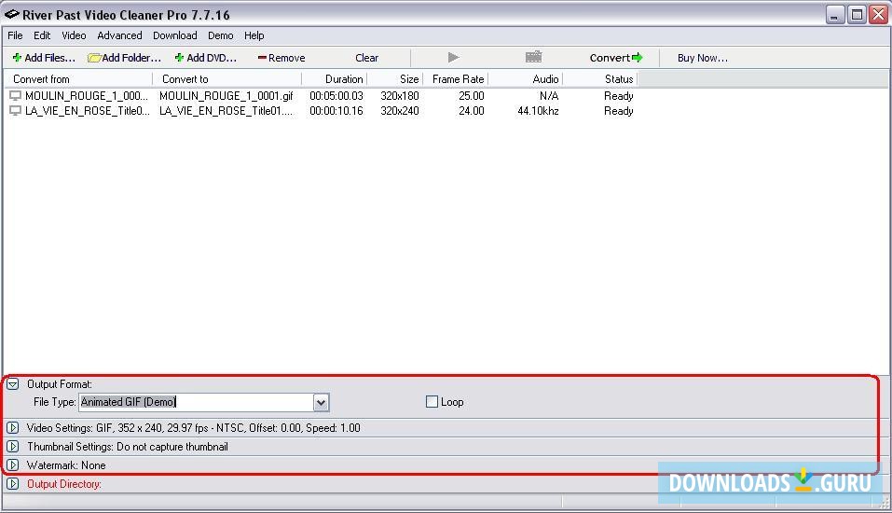Viewport: 892px width, 513px height.
Task: Click the Duration column header
Action: click(334, 79)
